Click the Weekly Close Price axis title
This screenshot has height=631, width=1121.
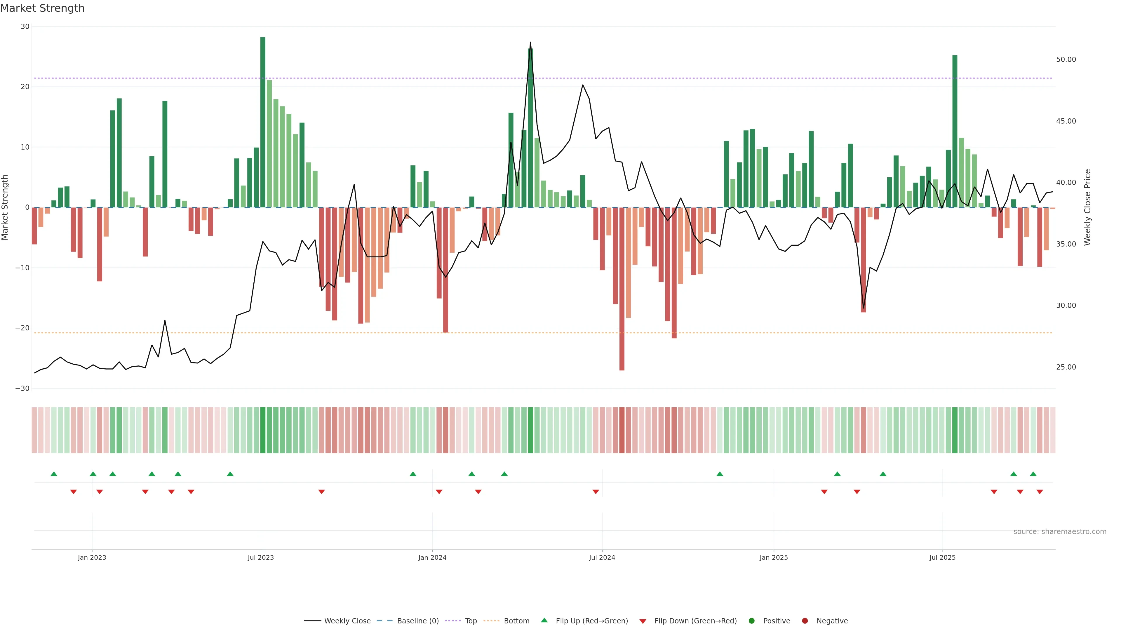point(1087,207)
